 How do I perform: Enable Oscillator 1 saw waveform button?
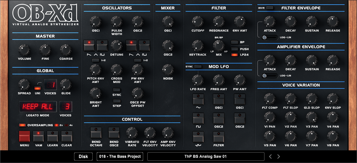click(x=89, y=46)
